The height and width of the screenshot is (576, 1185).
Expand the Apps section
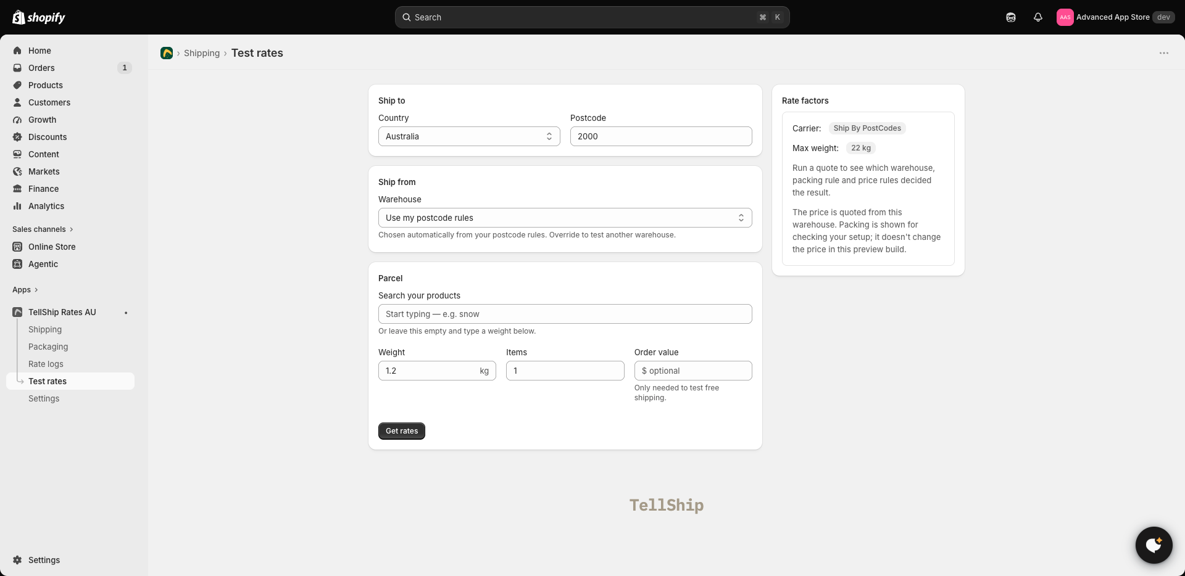(x=25, y=290)
